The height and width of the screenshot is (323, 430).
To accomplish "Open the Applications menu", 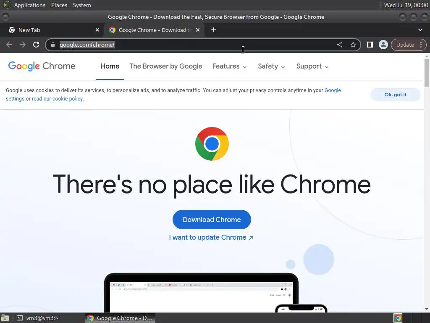I will coord(30,5).
